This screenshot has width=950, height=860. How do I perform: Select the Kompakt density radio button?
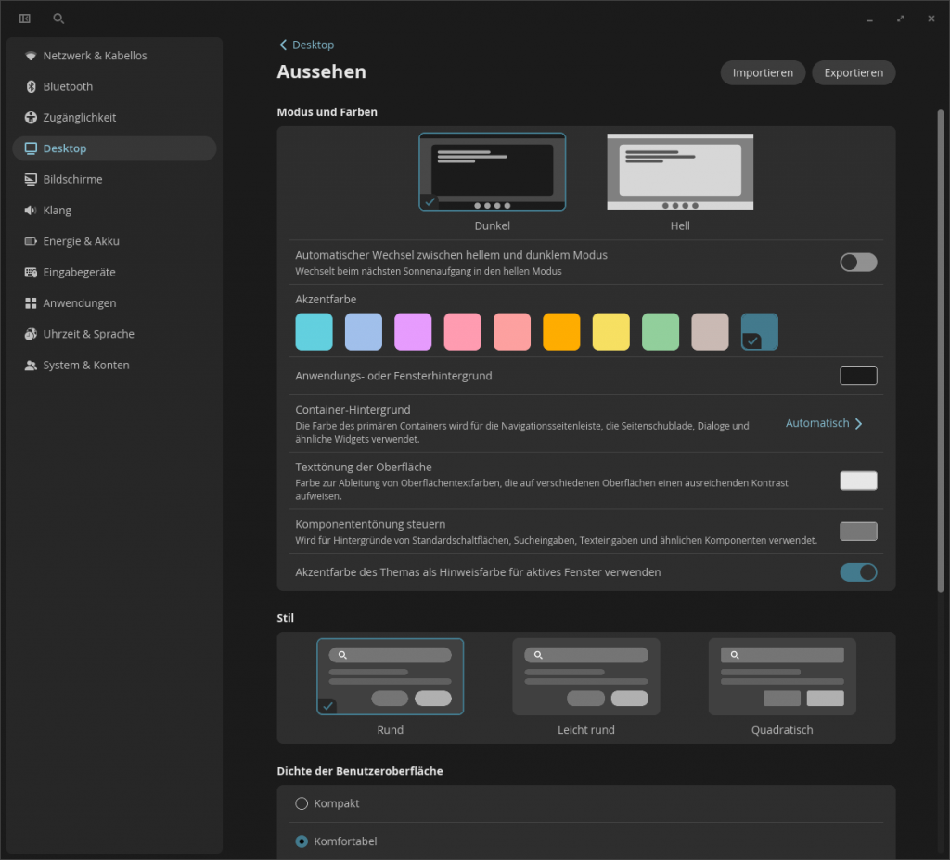302,803
